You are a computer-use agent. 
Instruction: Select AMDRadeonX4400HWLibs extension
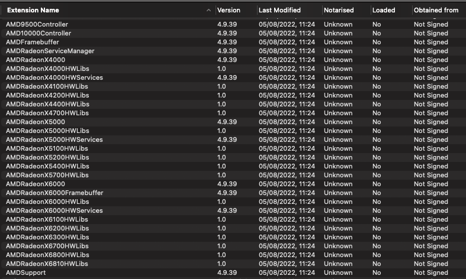[233, 104]
